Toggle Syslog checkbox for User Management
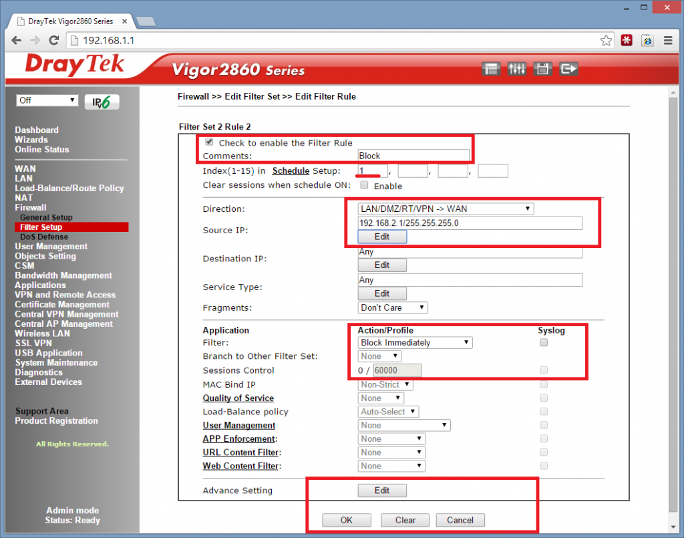684x538 pixels. (544, 425)
